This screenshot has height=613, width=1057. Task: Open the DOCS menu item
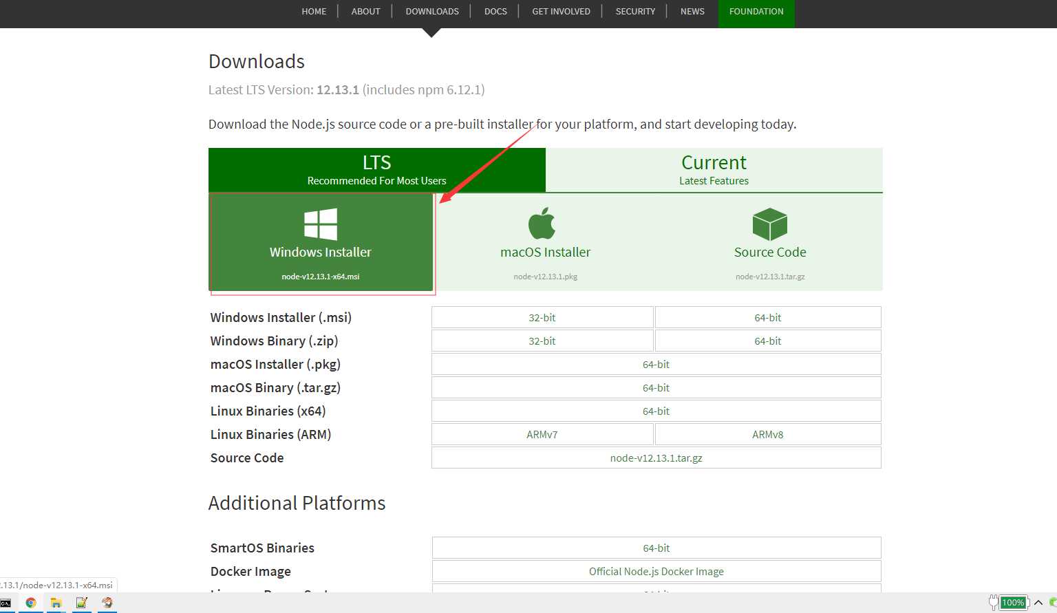(495, 12)
